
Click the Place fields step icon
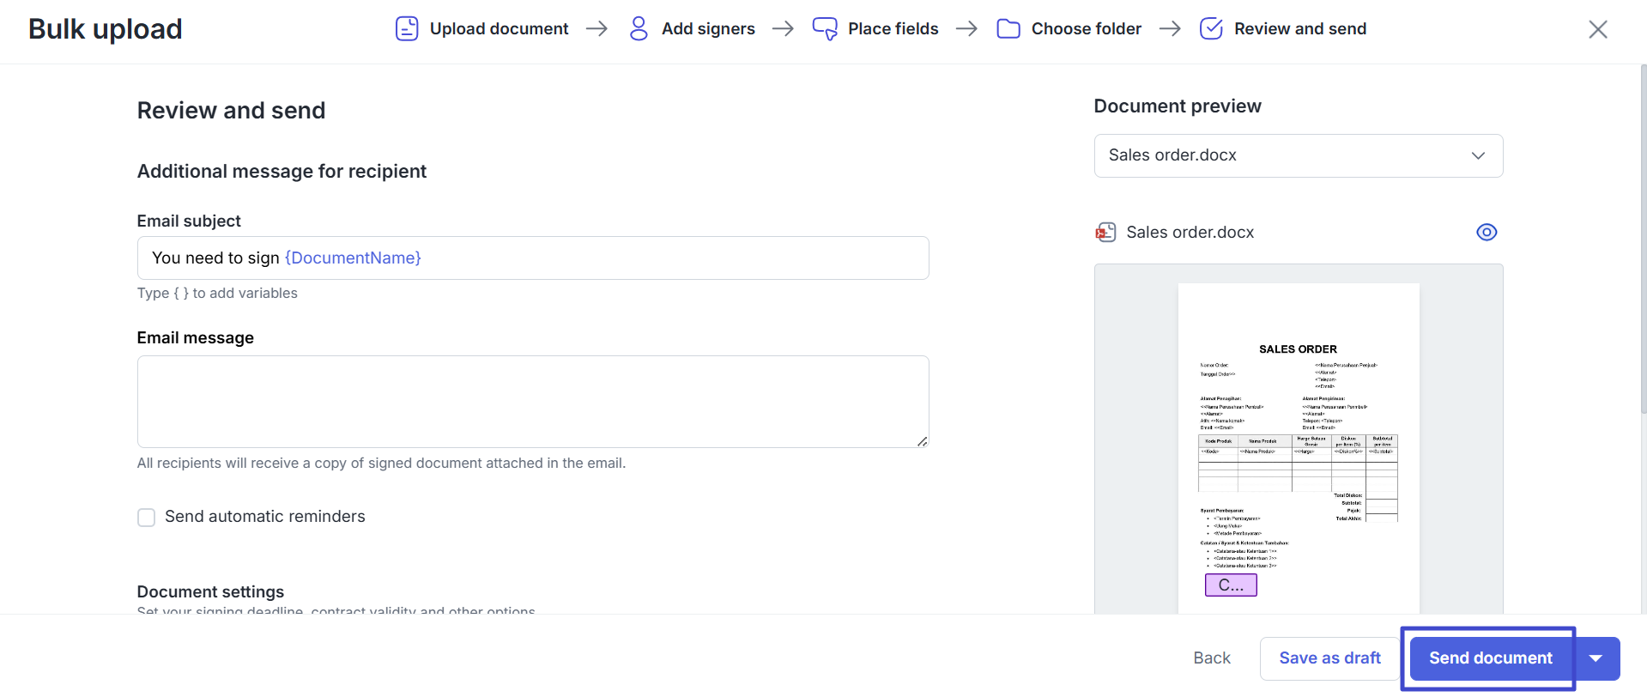click(825, 28)
